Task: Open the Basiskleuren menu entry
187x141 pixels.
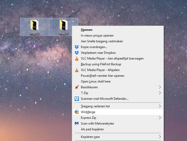Action: pyautogui.click(x=118, y=87)
